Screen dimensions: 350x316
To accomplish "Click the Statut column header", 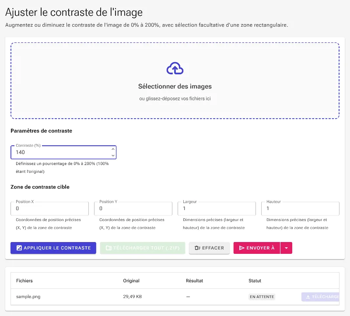I will click(255, 281).
